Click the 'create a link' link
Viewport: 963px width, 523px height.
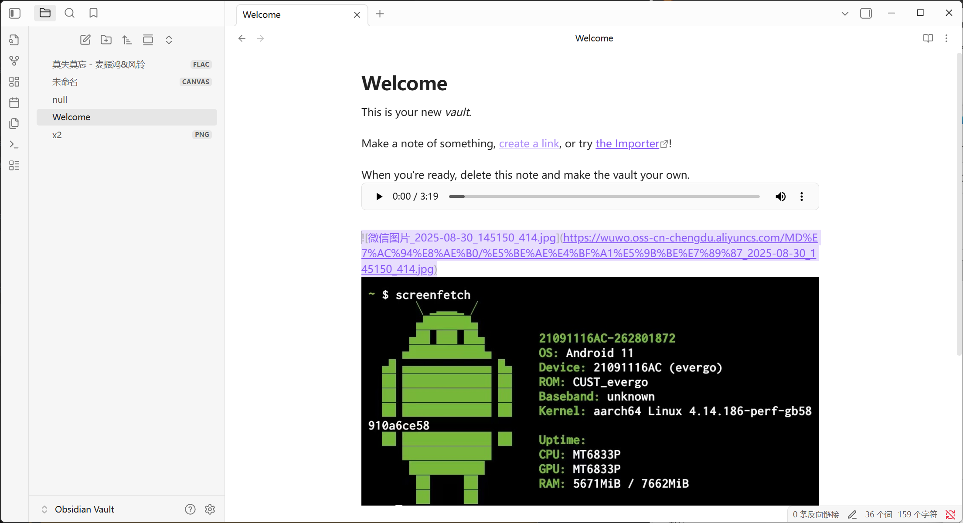pyautogui.click(x=528, y=143)
